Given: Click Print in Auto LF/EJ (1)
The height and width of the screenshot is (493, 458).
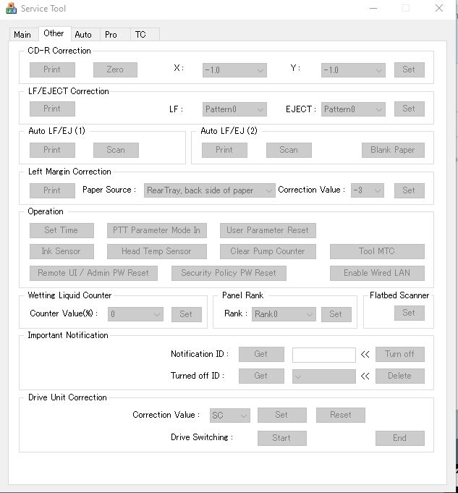Looking at the screenshot, I should 52,150.
